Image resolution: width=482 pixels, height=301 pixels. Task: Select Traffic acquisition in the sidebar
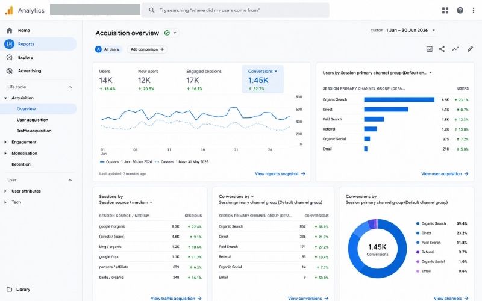click(34, 131)
